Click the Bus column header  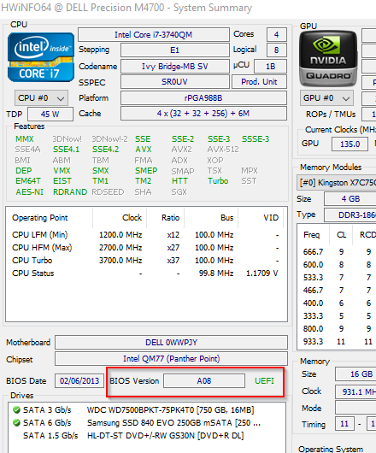click(x=211, y=218)
